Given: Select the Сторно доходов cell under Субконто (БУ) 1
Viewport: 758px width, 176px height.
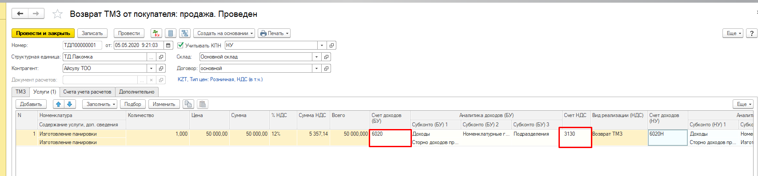Looking at the screenshot, I should (x=435, y=142).
